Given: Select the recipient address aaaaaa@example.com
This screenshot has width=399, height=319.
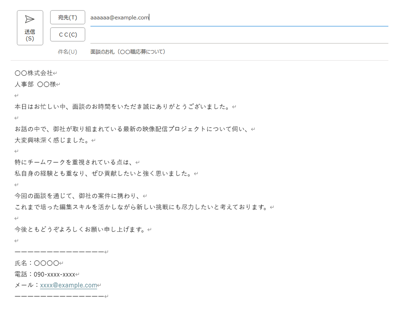Looking at the screenshot, I should click(119, 18).
